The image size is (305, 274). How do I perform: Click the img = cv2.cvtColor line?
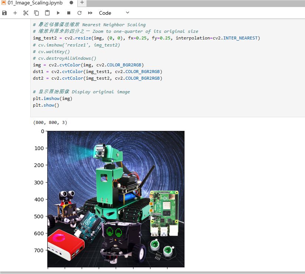tap(88, 65)
